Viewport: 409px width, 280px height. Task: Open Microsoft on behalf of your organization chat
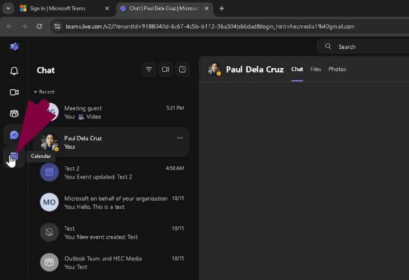pyautogui.click(x=112, y=203)
